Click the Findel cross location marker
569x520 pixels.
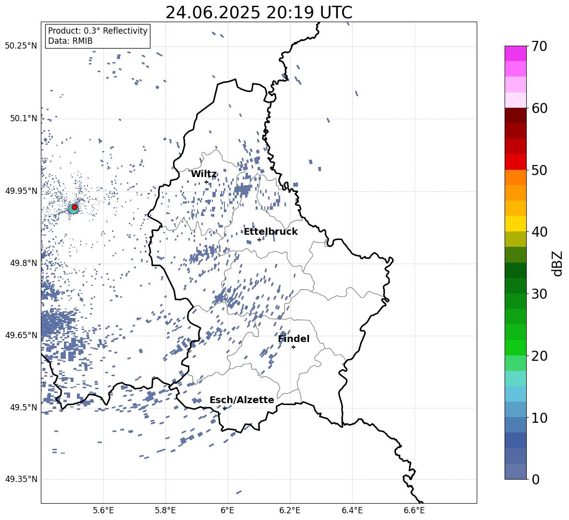click(293, 347)
